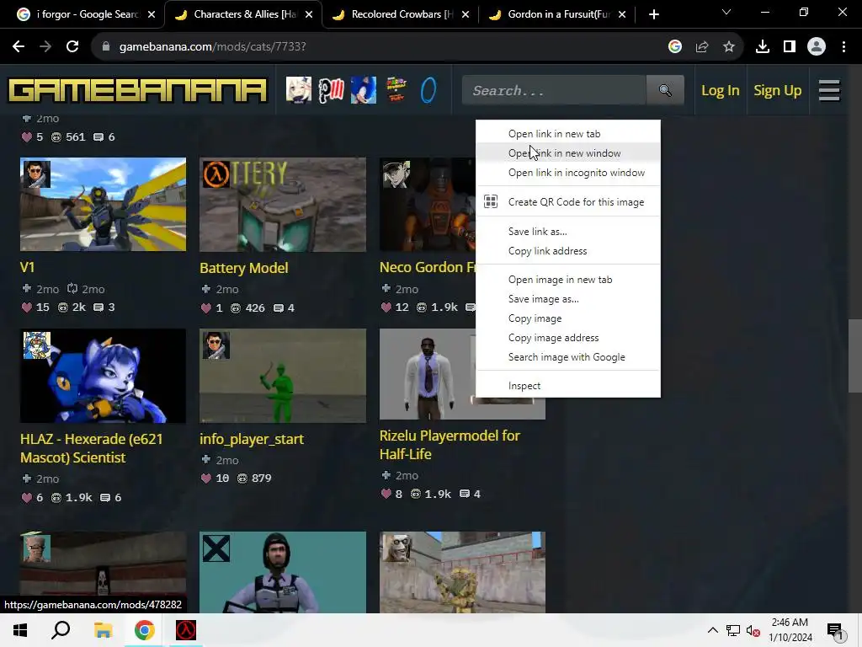Click the Sign Up link
Image resolution: width=862 pixels, height=647 pixels.
click(x=777, y=90)
